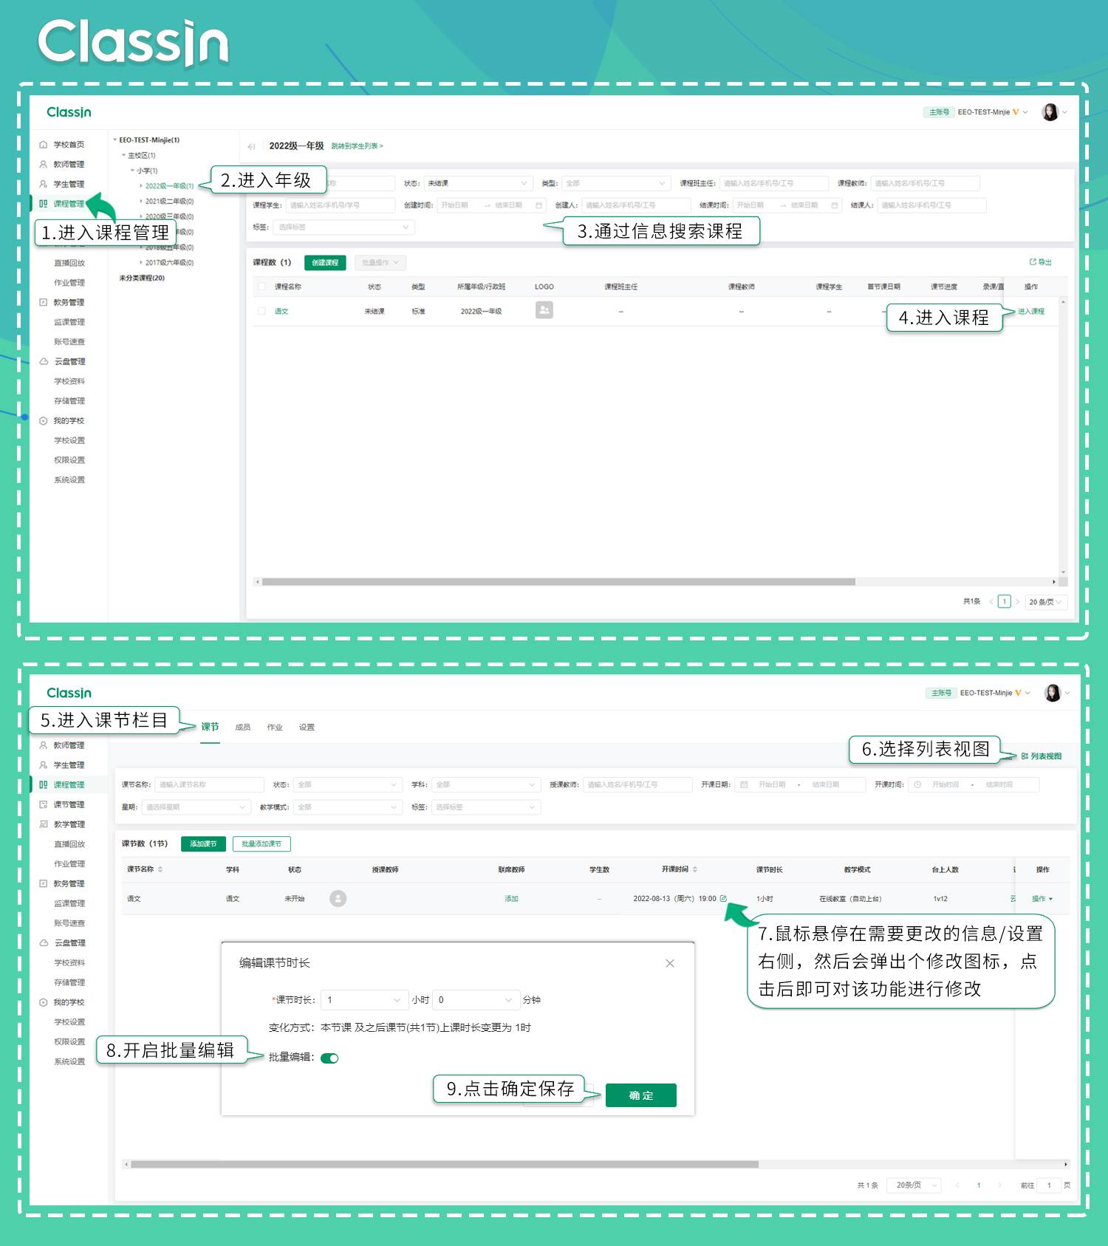Click 学生管理 icon in top sidebar
The width and height of the screenshot is (1108, 1246).
(43, 184)
